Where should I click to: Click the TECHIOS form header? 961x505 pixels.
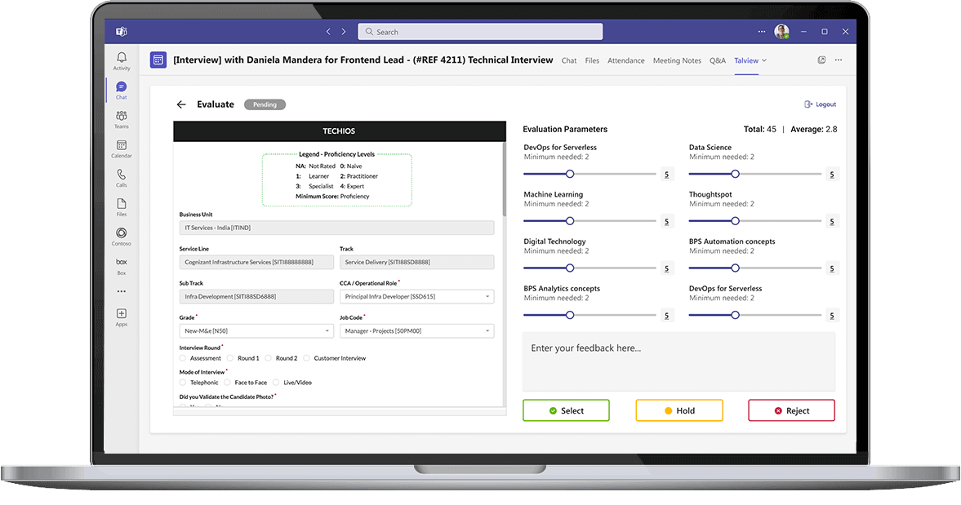pos(340,131)
